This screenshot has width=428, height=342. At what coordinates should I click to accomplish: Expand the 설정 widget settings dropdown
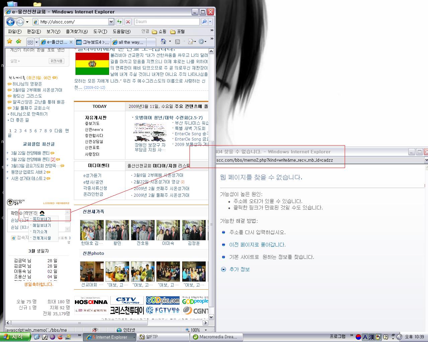click(x=15, y=61)
